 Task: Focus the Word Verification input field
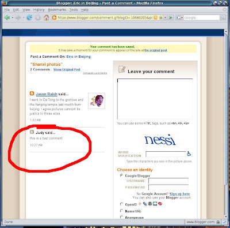pos(166,154)
